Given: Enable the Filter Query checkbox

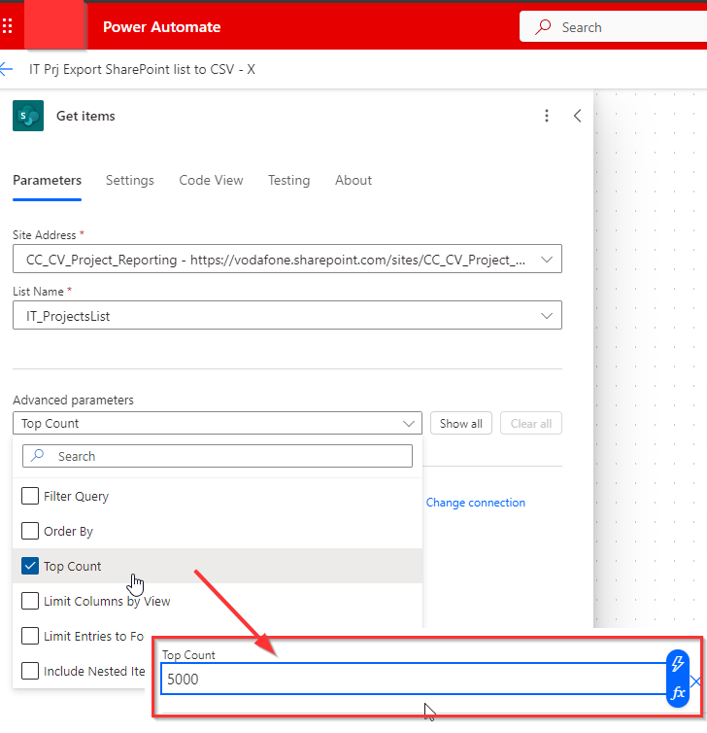Looking at the screenshot, I should click(30, 496).
